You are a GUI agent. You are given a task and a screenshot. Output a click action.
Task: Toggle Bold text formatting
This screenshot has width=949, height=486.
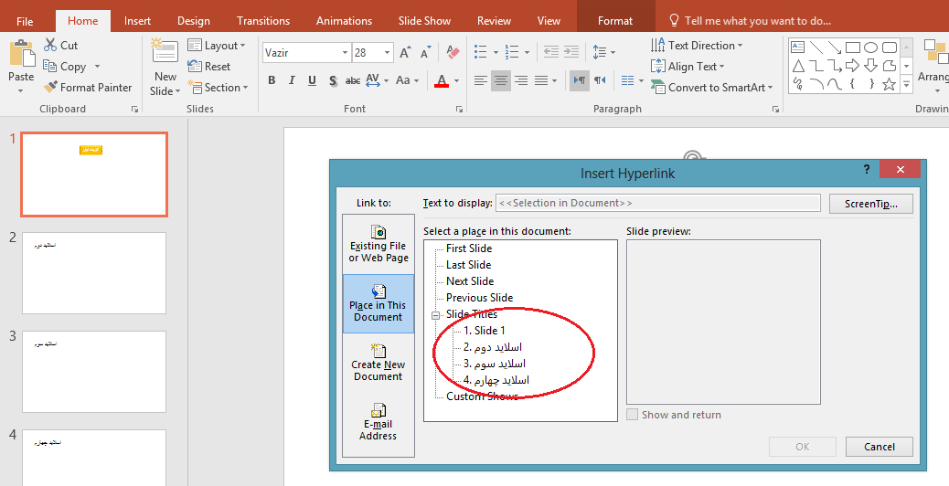(272, 81)
